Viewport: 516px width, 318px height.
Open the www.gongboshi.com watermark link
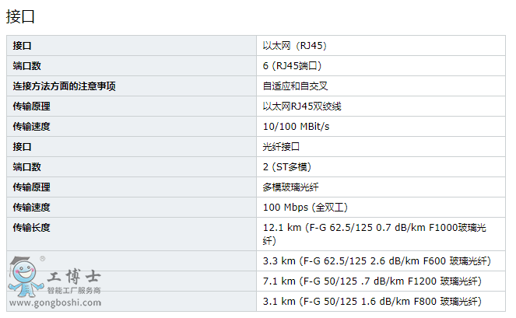[x=54, y=302]
